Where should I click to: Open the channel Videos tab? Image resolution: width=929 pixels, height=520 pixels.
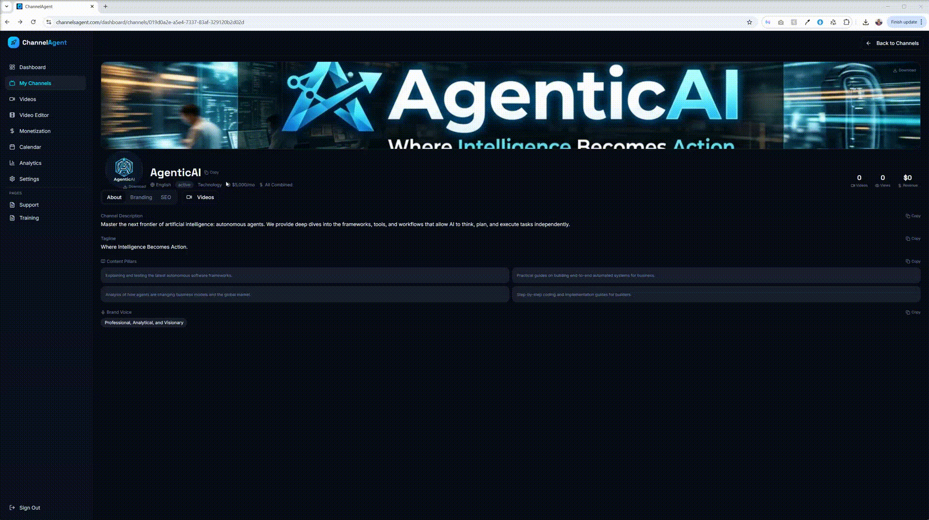[200, 197]
